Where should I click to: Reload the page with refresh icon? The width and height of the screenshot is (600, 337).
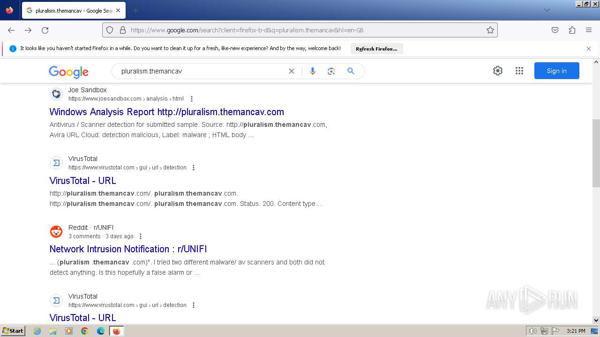[45, 30]
